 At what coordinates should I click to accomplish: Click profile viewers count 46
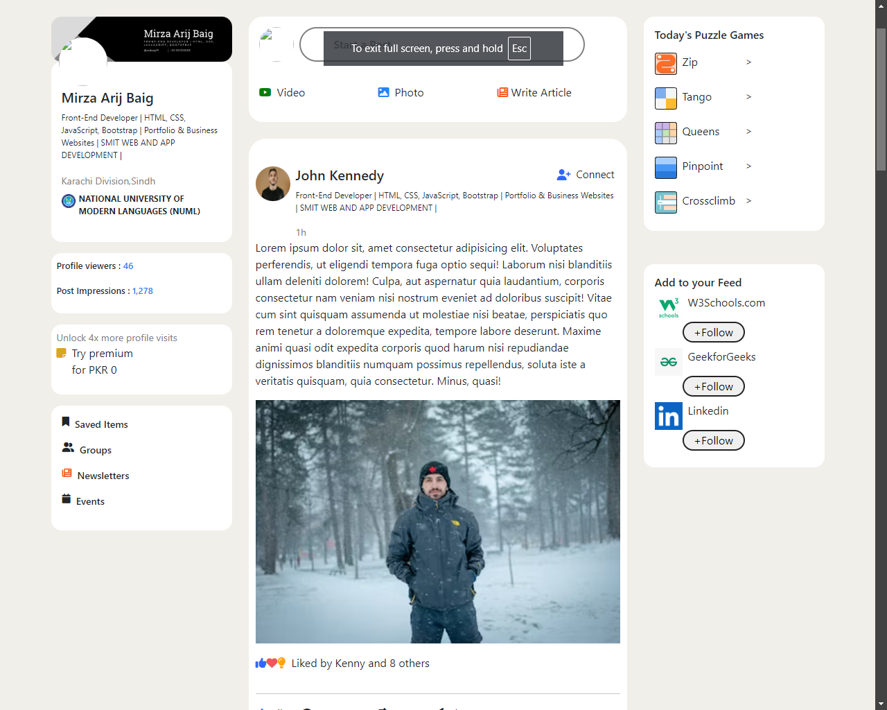128,266
